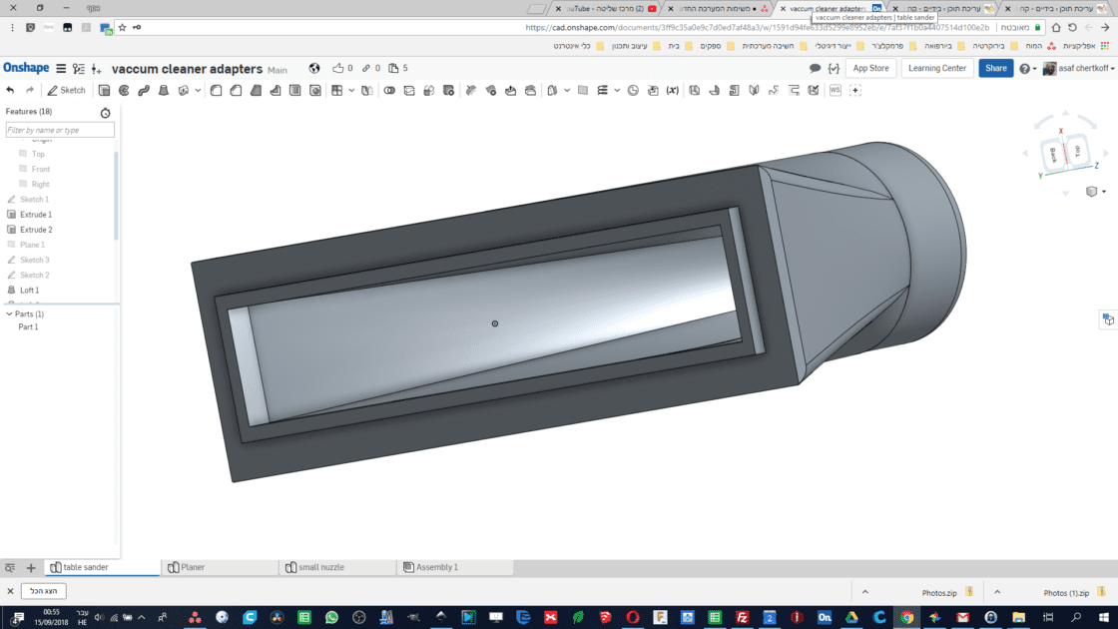Select the Hole tool
The width and height of the screenshot is (1118, 629).
tap(315, 91)
